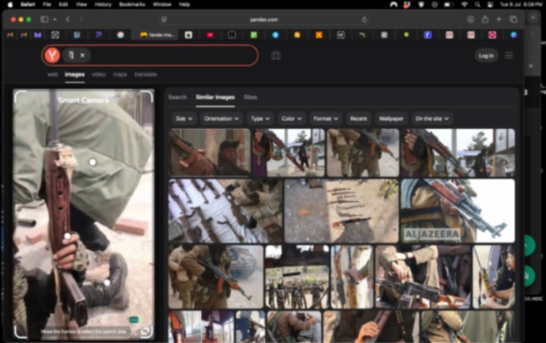Image resolution: width=546 pixels, height=343 pixels.
Task: Expand the On the site dropdown
Action: pyautogui.click(x=432, y=118)
